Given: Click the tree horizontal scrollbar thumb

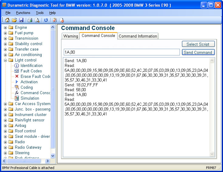Looking at the screenshot, I should (x=24, y=161).
